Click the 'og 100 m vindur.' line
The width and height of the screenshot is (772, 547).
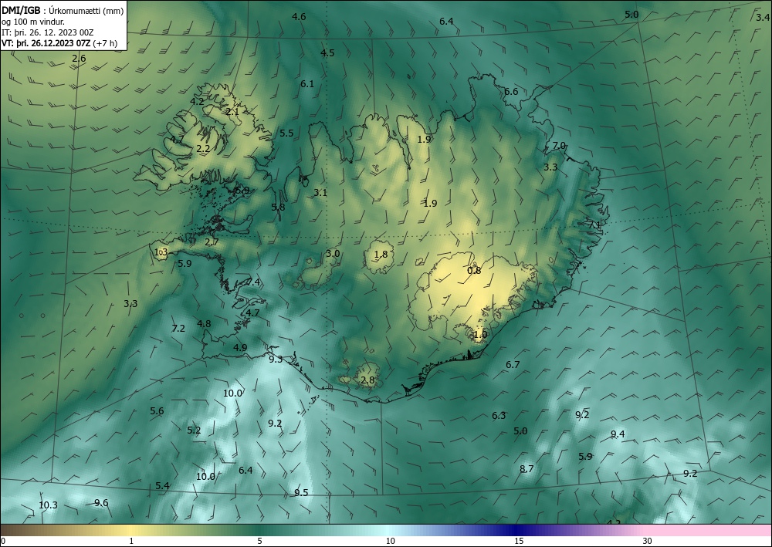click(33, 22)
